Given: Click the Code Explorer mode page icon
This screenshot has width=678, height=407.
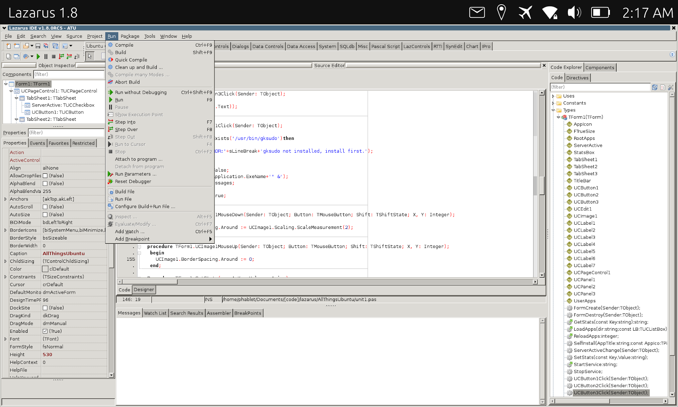Looking at the screenshot, I should tap(663, 87).
